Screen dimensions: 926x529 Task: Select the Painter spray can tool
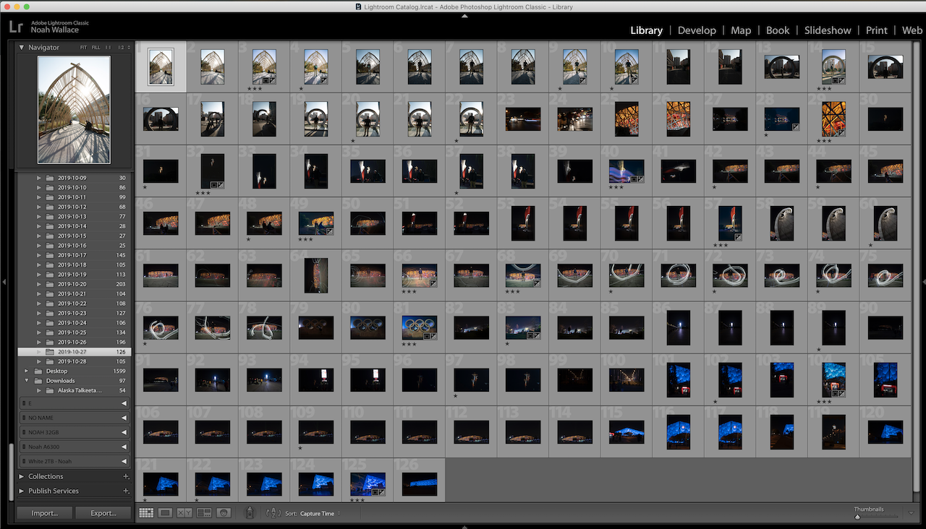(x=250, y=513)
